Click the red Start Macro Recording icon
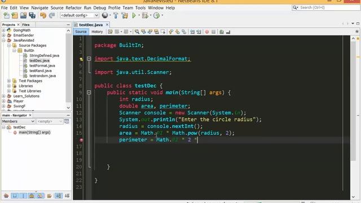This screenshot has width=361, height=203. pyautogui.click(x=207, y=32)
